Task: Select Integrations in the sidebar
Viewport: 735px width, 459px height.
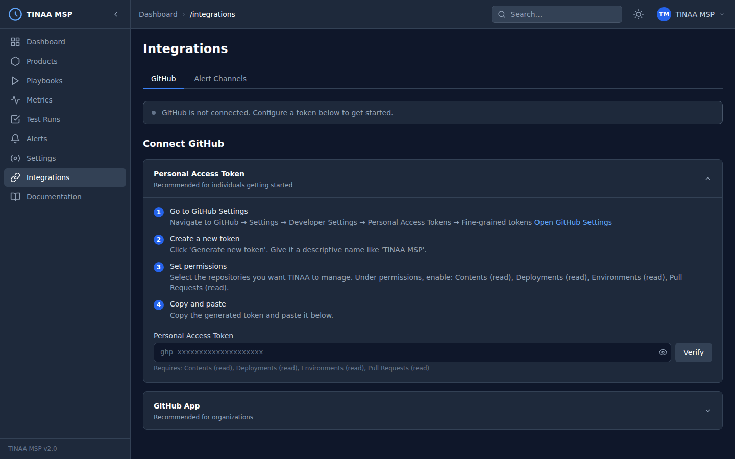Action: point(65,177)
